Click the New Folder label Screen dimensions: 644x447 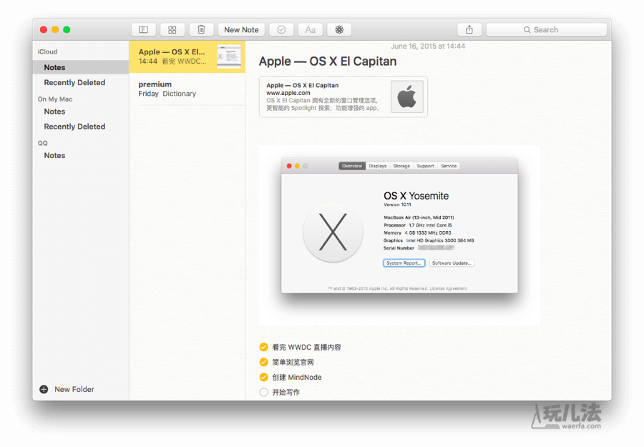[74, 389]
